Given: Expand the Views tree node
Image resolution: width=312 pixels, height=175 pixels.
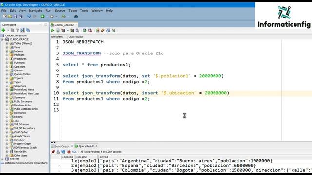Looking at the screenshot, I should tap(7, 47).
